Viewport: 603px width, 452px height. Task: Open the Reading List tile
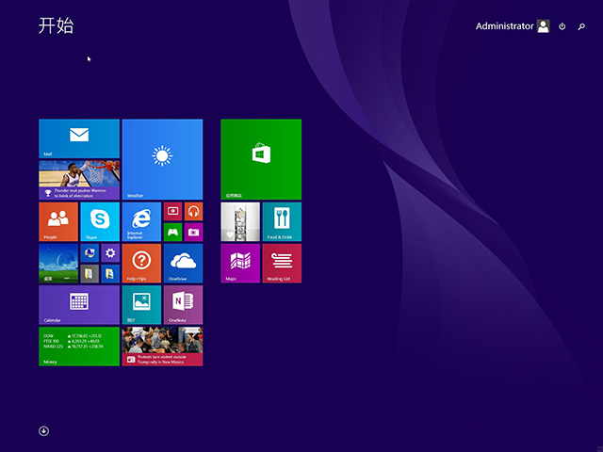coord(282,264)
